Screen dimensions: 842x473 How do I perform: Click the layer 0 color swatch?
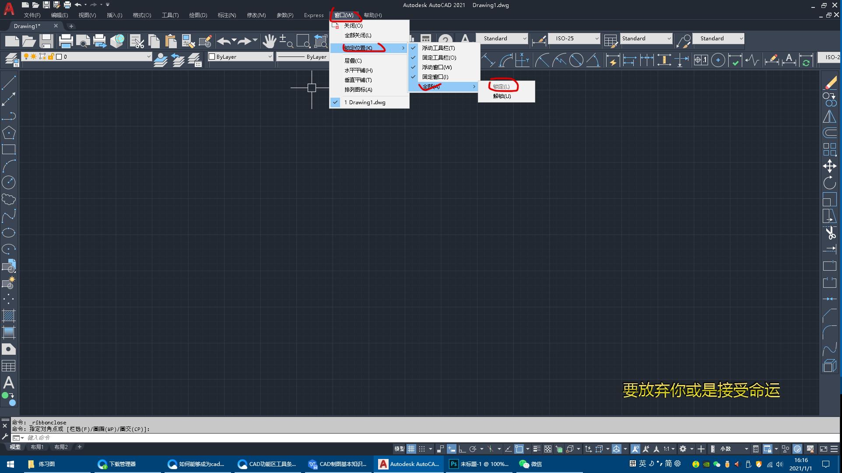[60, 56]
